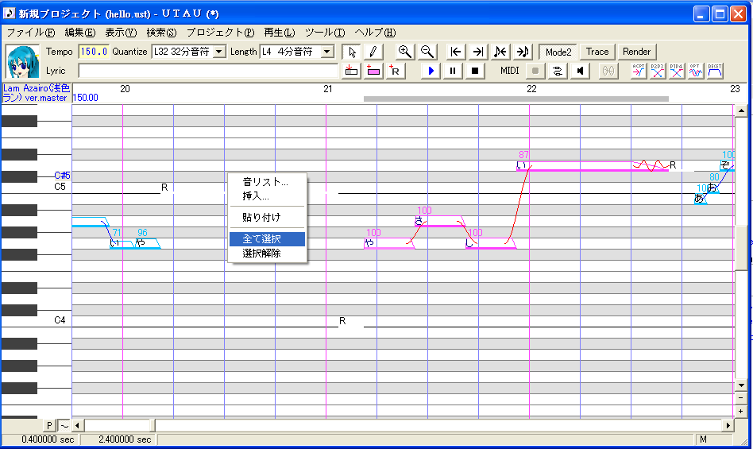Click the zoom in magnifier icon
Viewport: 753px width, 449px height.
click(x=405, y=52)
